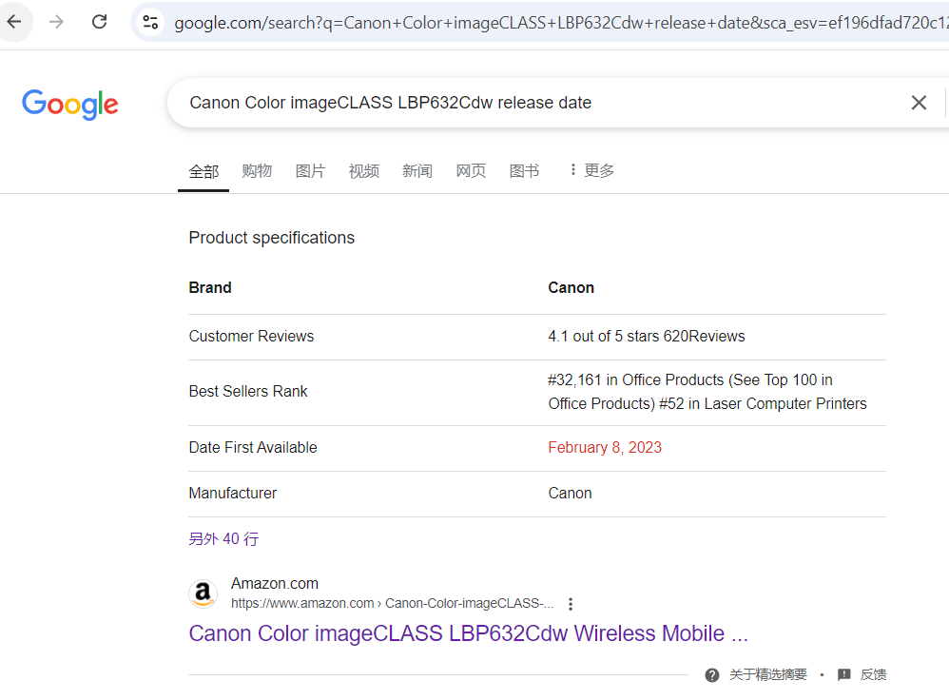Open the 视频 videos tab
This screenshot has width=949, height=700.
pyautogui.click(x=363, y=171)
